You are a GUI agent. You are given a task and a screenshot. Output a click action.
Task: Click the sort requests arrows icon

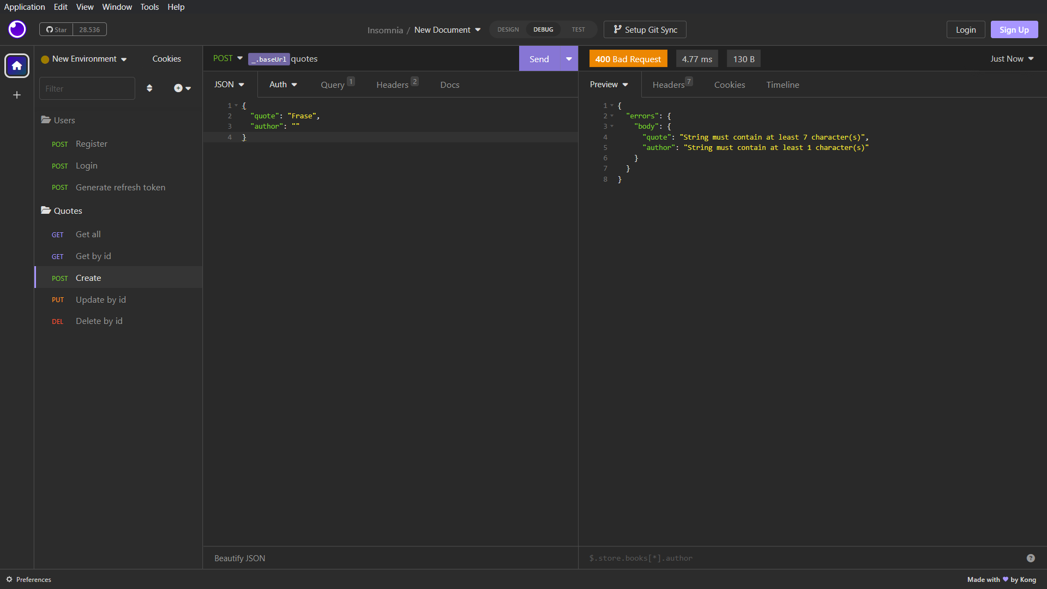click(x=149, y=88)
